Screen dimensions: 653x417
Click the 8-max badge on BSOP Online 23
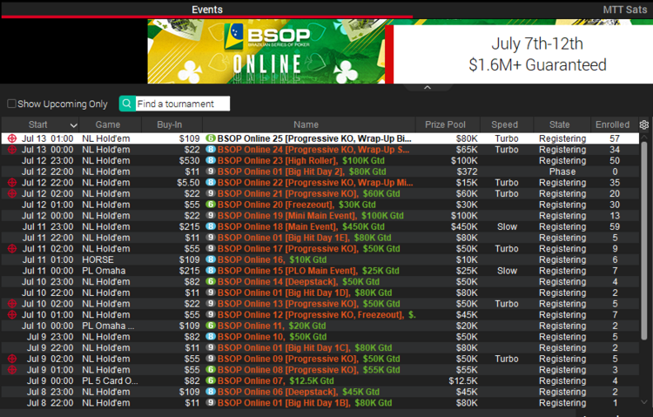pos(211,160)
